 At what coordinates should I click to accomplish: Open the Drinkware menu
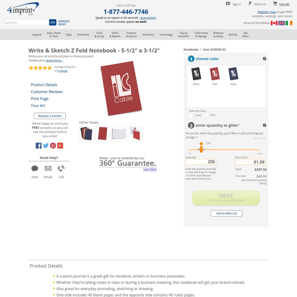point(83,35)
